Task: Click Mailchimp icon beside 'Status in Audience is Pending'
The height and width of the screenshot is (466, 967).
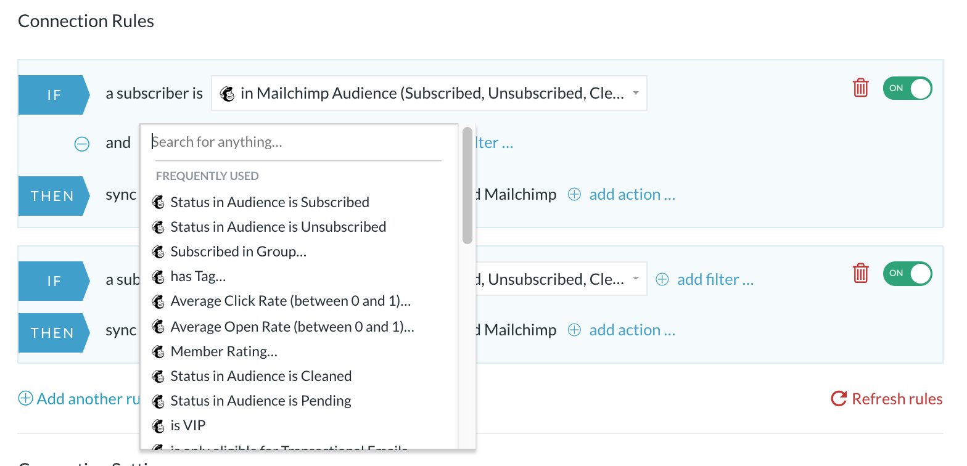Action: pos(158,401)
